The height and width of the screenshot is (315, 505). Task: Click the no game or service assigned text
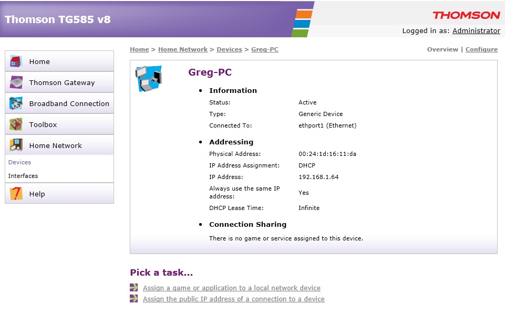point(286,238)
